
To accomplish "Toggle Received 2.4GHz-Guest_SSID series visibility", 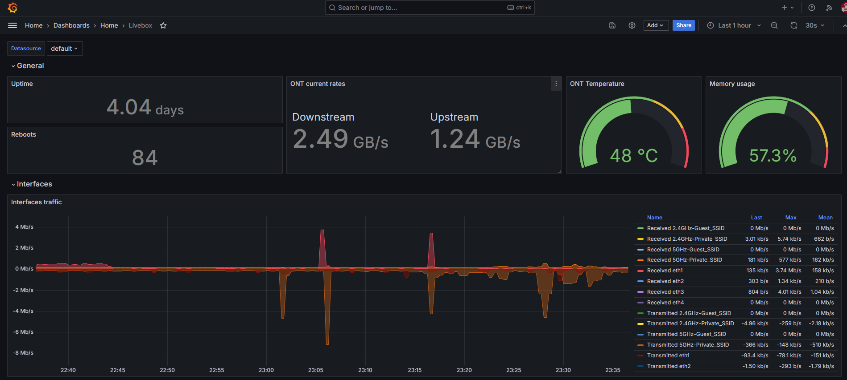I will [x=686, y=228].
